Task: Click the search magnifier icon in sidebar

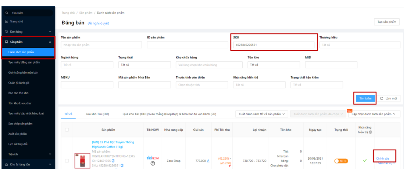Action: (7, 13)
